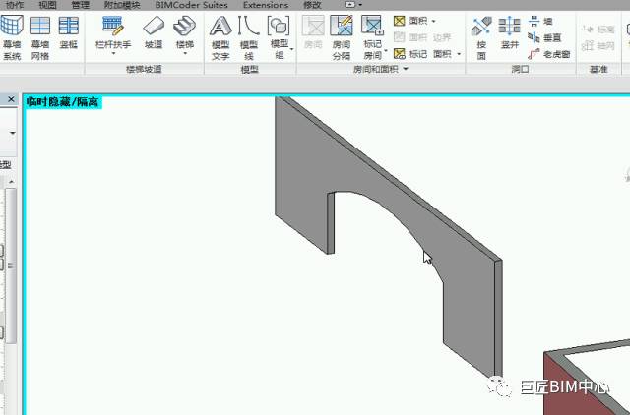Click the Area Boundary (面积边界) tool
Image resolution: width=630 pixels, height=415 pixels.
tap(422, 37)
